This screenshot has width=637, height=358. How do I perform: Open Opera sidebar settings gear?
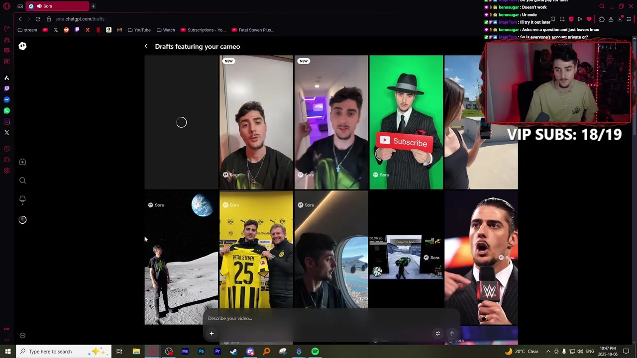pyautogui.click(x=7, y=171)
